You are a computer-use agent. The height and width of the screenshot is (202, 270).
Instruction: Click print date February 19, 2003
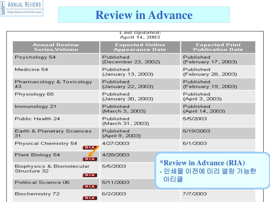(x=210, y=87)
